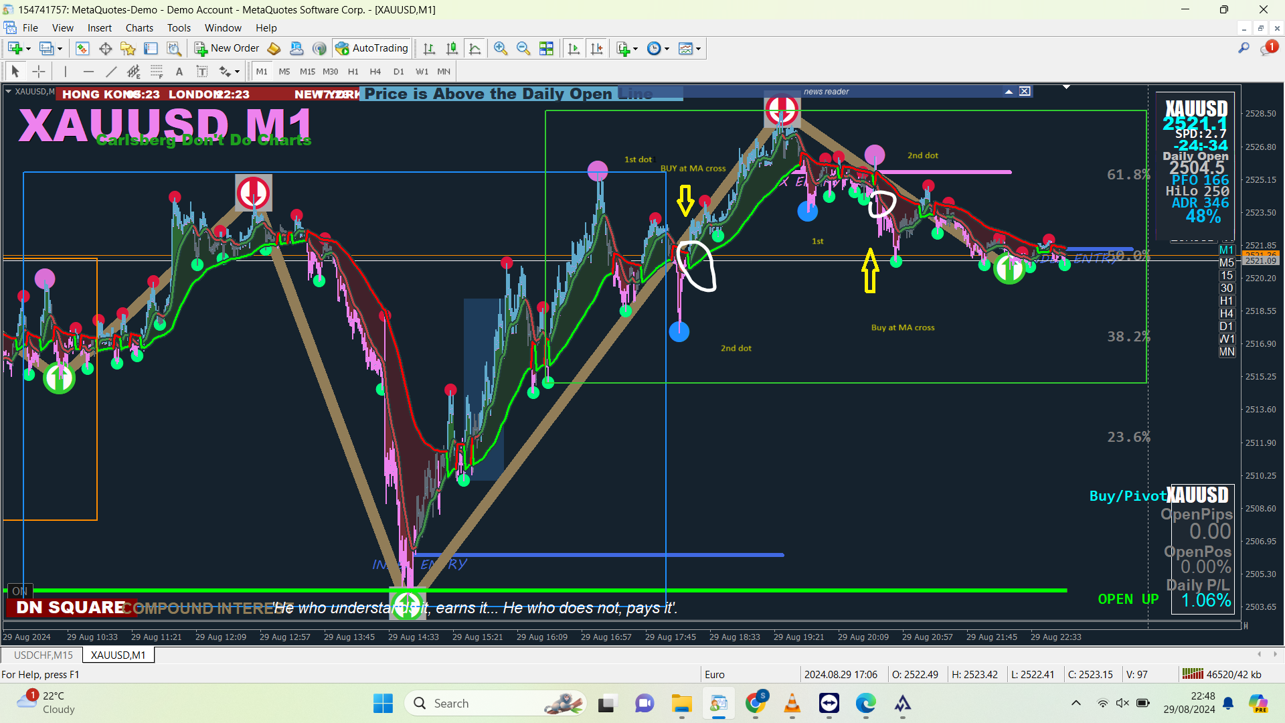The width and height of the screenshot is (1285, 723).
Task: Open the new chart dropdown arrow
Action: pyautogui.click(x=28, y=49)
